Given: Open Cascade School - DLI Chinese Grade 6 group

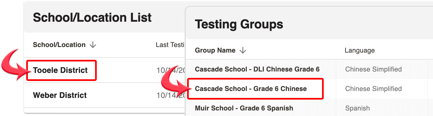Looking at the screenshot, I should click(x=257, y=69).
